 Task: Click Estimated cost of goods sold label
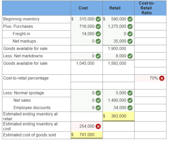click(29, 135)
